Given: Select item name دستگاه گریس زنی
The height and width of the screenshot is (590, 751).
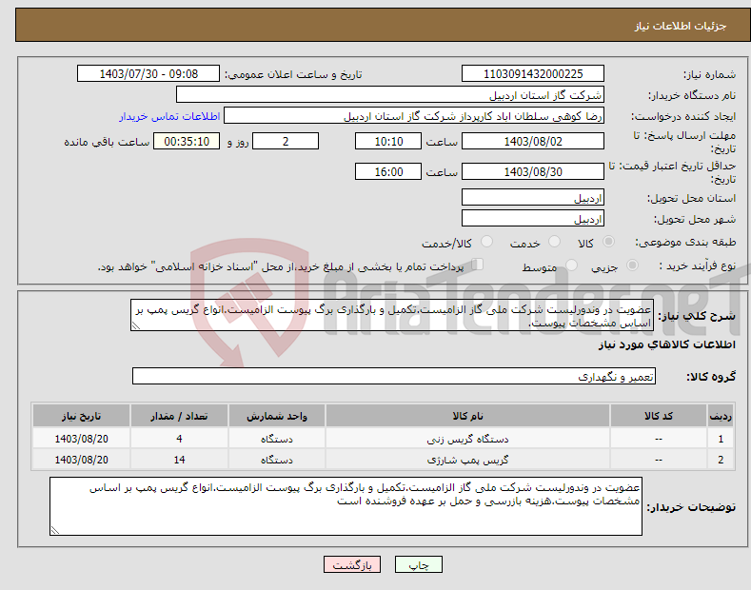Looking at the screenshot, I should tap(467, 439).
